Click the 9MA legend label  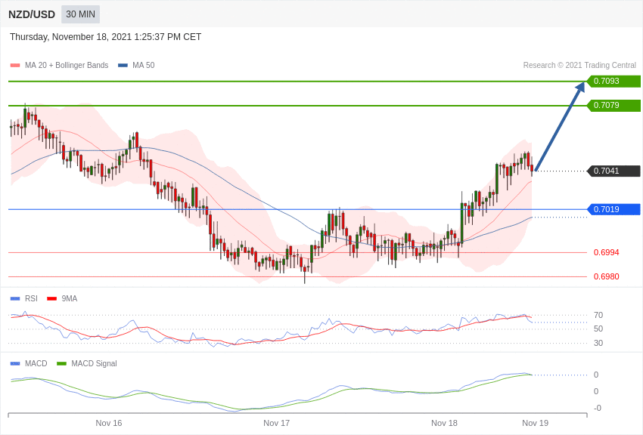pos(70,299)
